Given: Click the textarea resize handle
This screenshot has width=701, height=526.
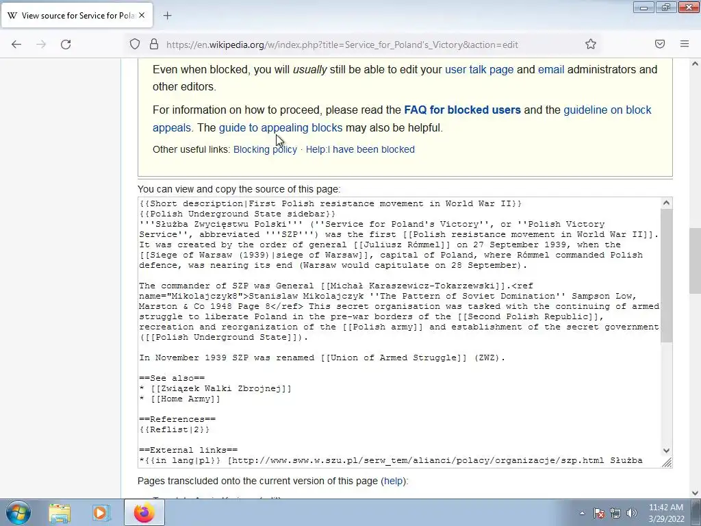Looking at the screenshot, I should click(667, 462).
